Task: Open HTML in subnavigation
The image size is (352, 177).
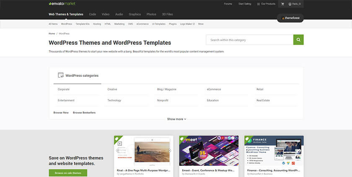Action: [x=108, y=24]
